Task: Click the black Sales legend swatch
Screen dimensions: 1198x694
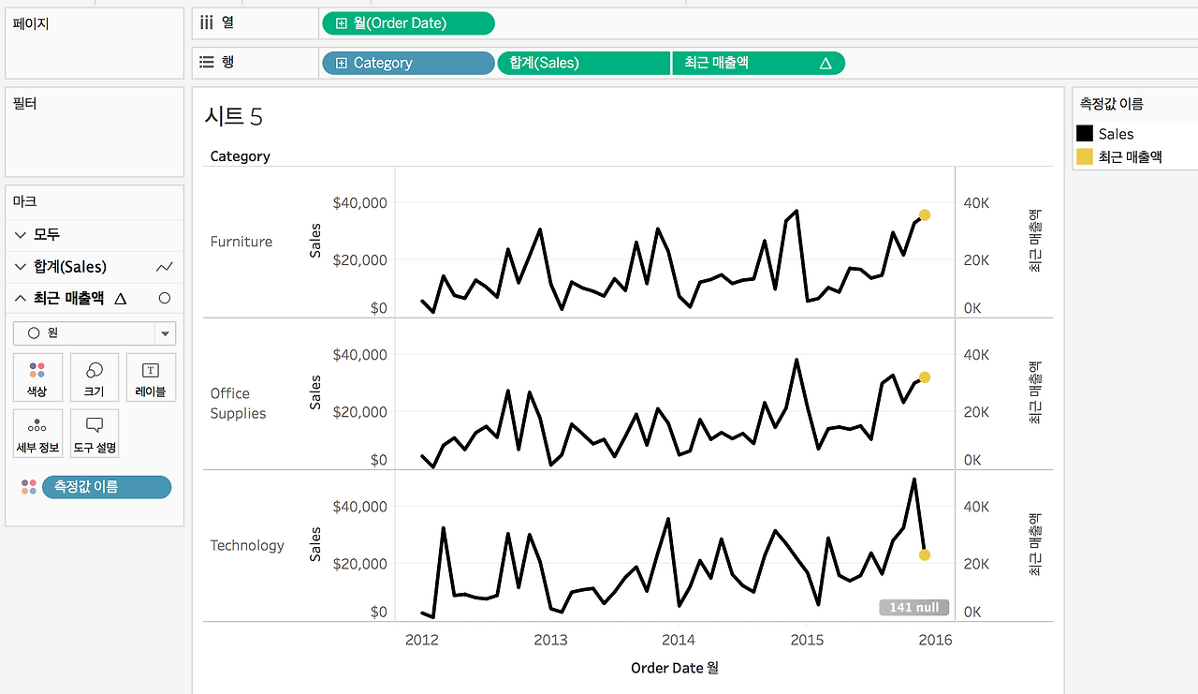Action: (1085, 134)
